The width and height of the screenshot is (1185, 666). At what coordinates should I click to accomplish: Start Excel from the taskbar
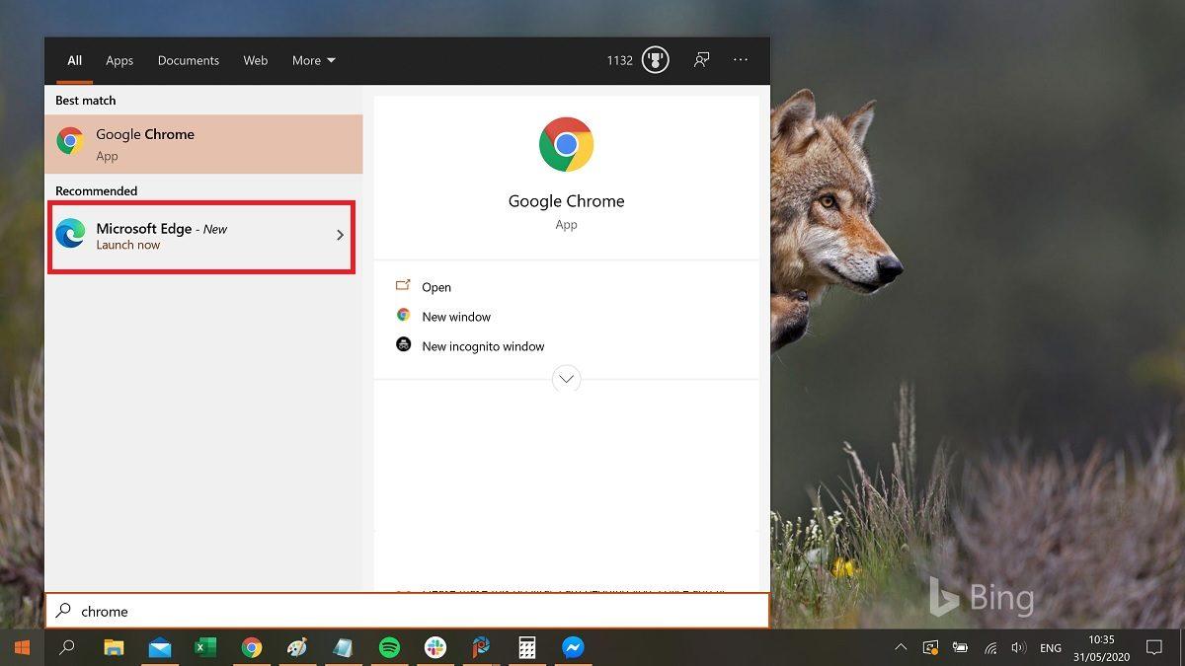pyautogui.click(x=205, y=648)
